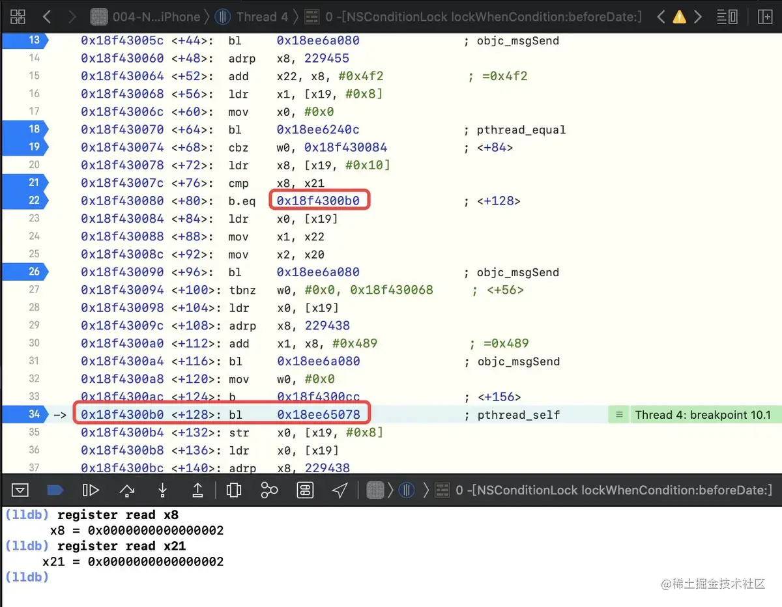This screenshot has width=782, height=607.
Task: Step into the current call
Action: point(163,490)
